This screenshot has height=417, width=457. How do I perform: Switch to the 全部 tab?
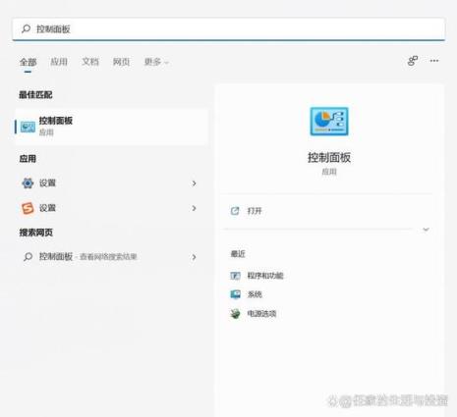pos(28,62)
